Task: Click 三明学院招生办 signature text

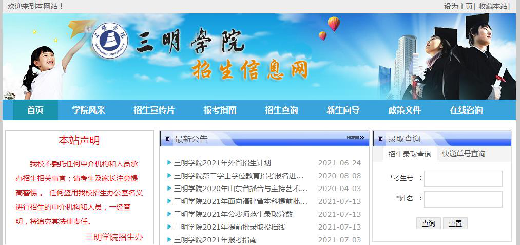Action: (x=114, y=237)
